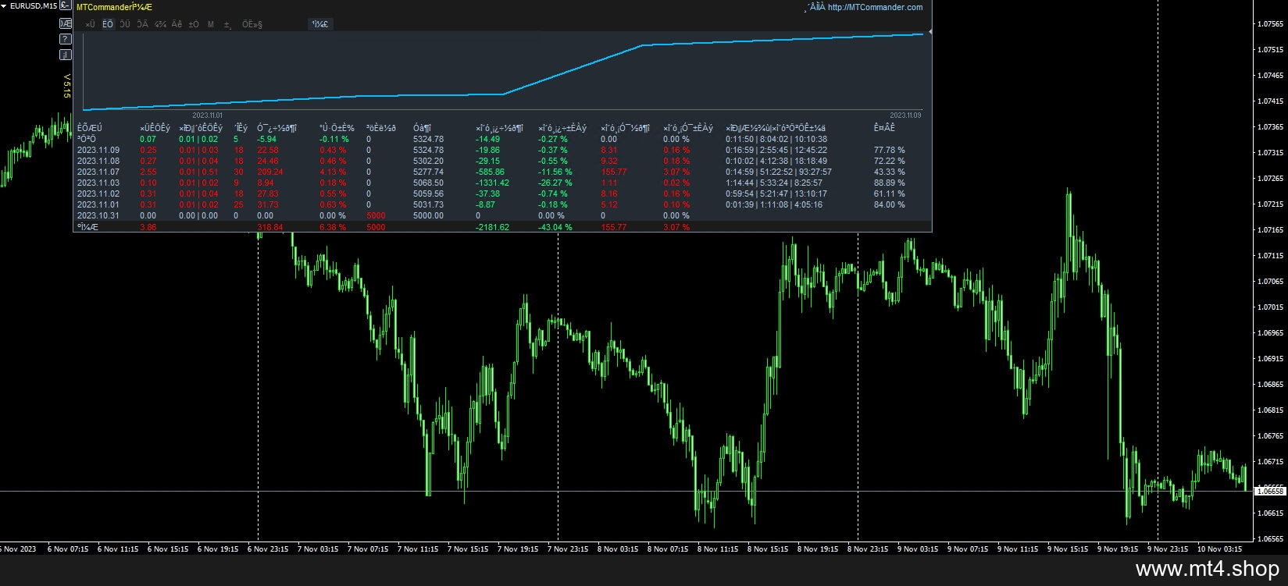Click the 1.07565 price axis label
This screenshot has width=1288, height=586.
point(1271,24)
